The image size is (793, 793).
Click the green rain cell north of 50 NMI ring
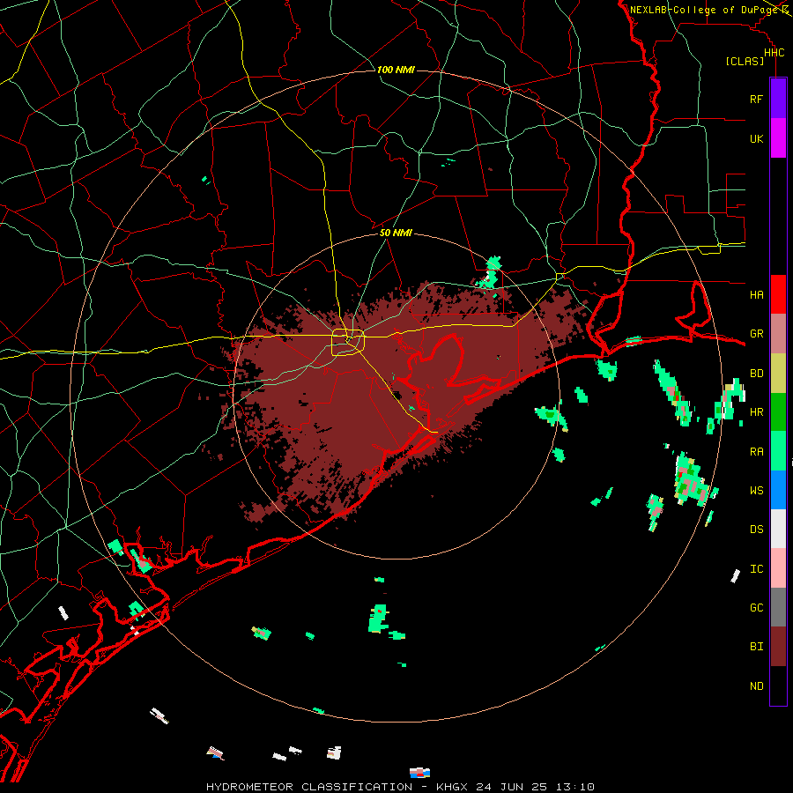[x=490, y=274]
